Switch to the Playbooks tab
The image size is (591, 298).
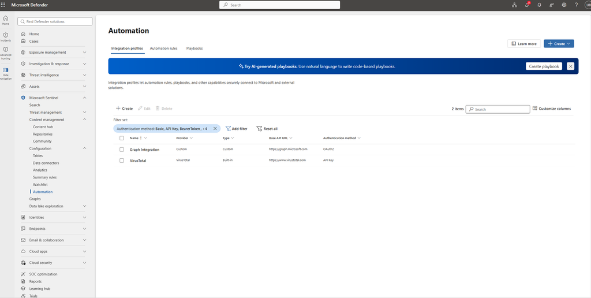(194, 49)
